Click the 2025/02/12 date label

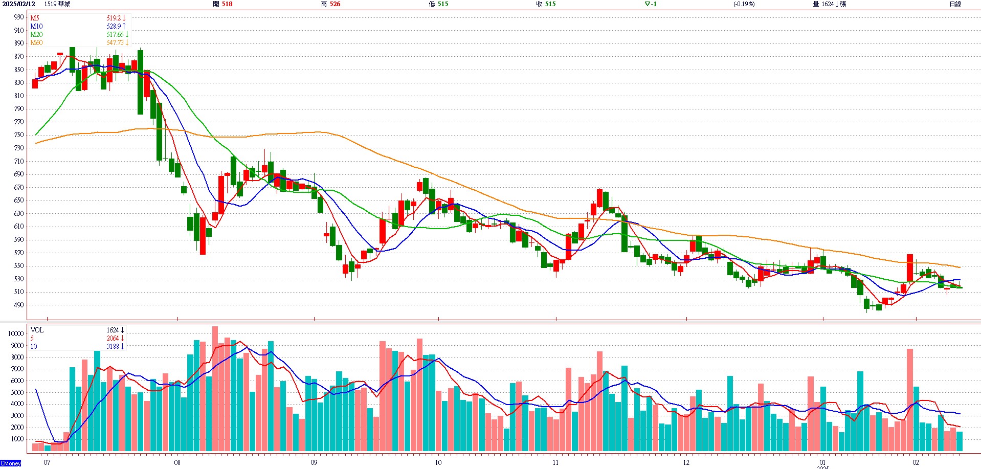(19, 4)
